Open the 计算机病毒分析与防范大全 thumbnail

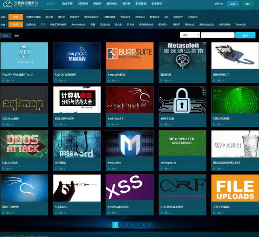[77, 100]
